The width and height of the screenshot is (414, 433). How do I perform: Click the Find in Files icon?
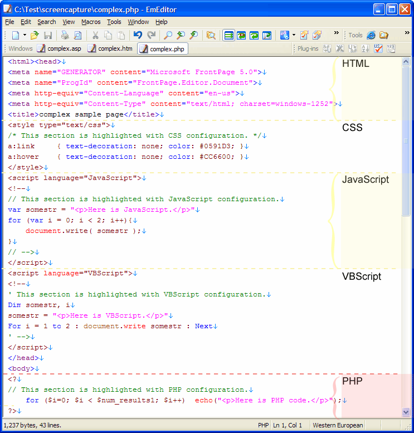click(211, 35)
